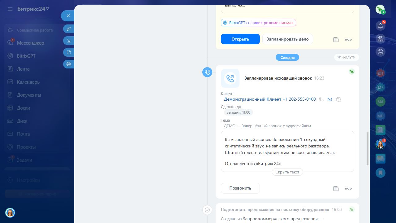Open Календарь in the left menu
Viewport: 396px width, 223px height.
point(28,82)
